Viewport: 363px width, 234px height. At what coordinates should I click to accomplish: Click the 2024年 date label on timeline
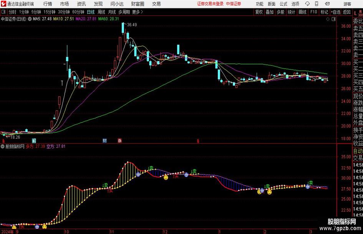[x=7, y=232]
